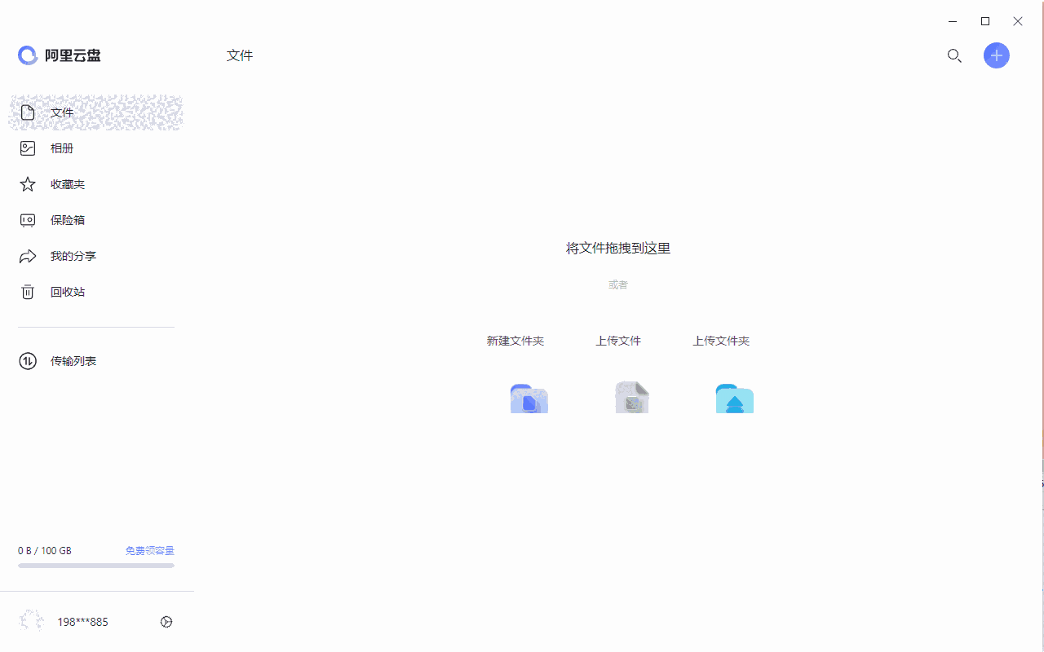Image resolution: width=1044 pixels, height=652 pixels.
Task: Click the 上传文件夹 folder upload icon
Action: 734,398
